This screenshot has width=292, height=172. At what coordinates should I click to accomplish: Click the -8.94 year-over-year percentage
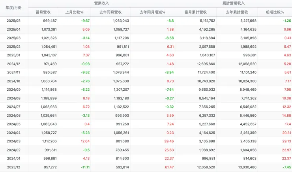169,73
